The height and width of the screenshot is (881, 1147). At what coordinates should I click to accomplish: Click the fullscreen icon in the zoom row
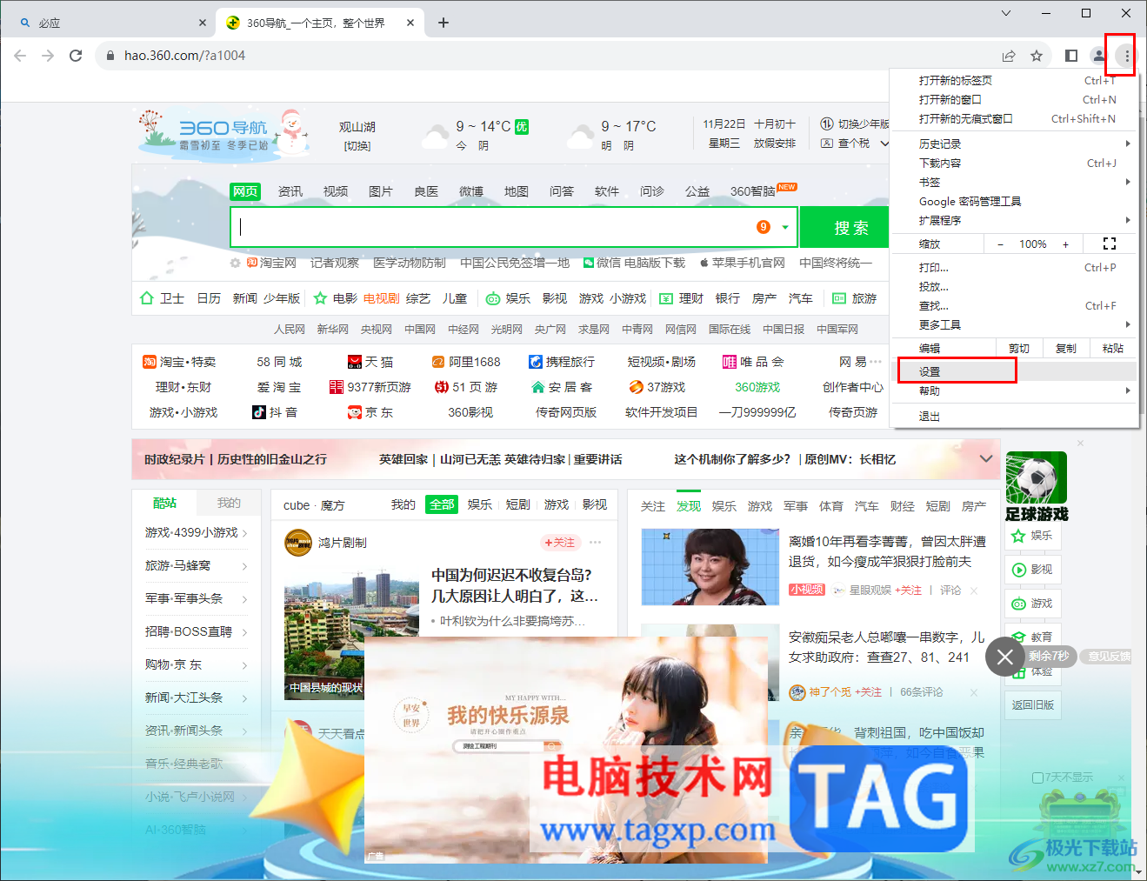(1110, 244)
